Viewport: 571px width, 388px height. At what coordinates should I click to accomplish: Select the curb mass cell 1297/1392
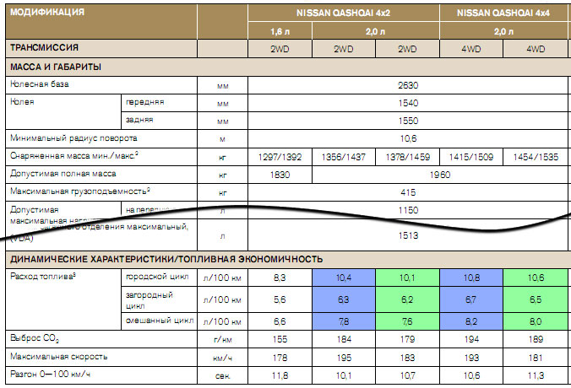tap(280, 157)
